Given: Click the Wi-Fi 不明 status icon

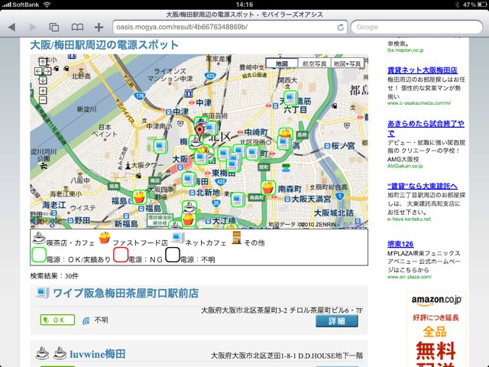Looking at the screenshot, I should (x=86, y=320).
